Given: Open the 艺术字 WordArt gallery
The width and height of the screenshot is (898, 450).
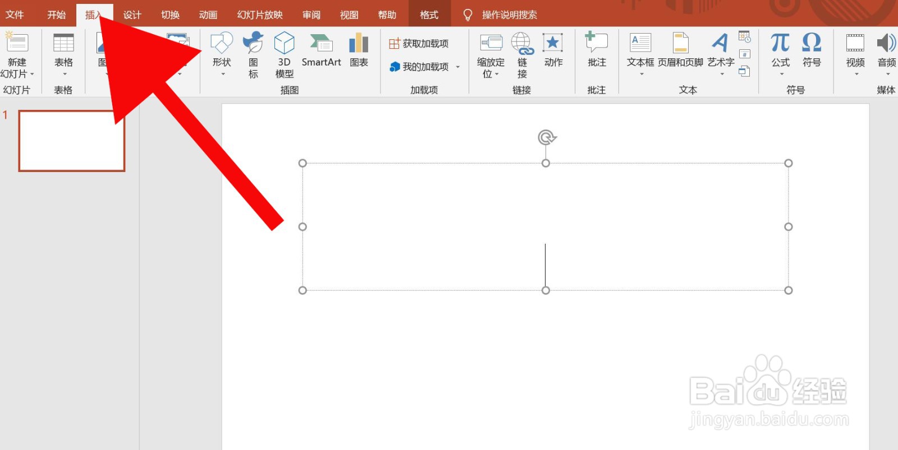Looking at the screenshot, I should pyautogui.click(x=721, y=55).
